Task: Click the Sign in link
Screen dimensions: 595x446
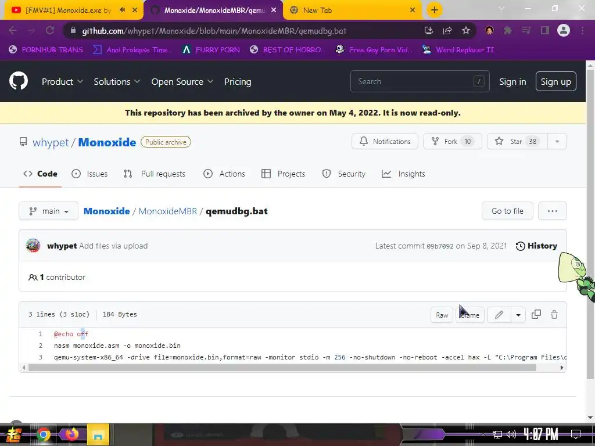Action: pyautogui.click(x=512, y=81)
